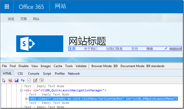Open the Browser Mode: IE9 menu
Viewport: 184px width, 109px height.
point(105,66)
